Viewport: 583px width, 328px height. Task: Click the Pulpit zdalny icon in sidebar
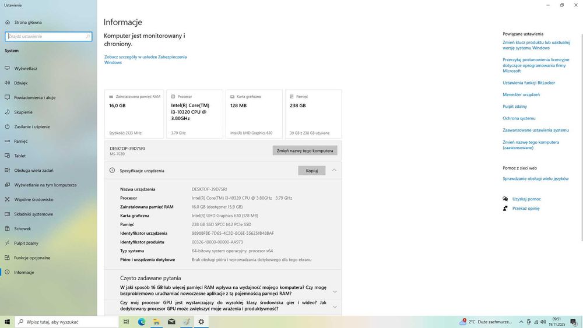pos(7,243)
